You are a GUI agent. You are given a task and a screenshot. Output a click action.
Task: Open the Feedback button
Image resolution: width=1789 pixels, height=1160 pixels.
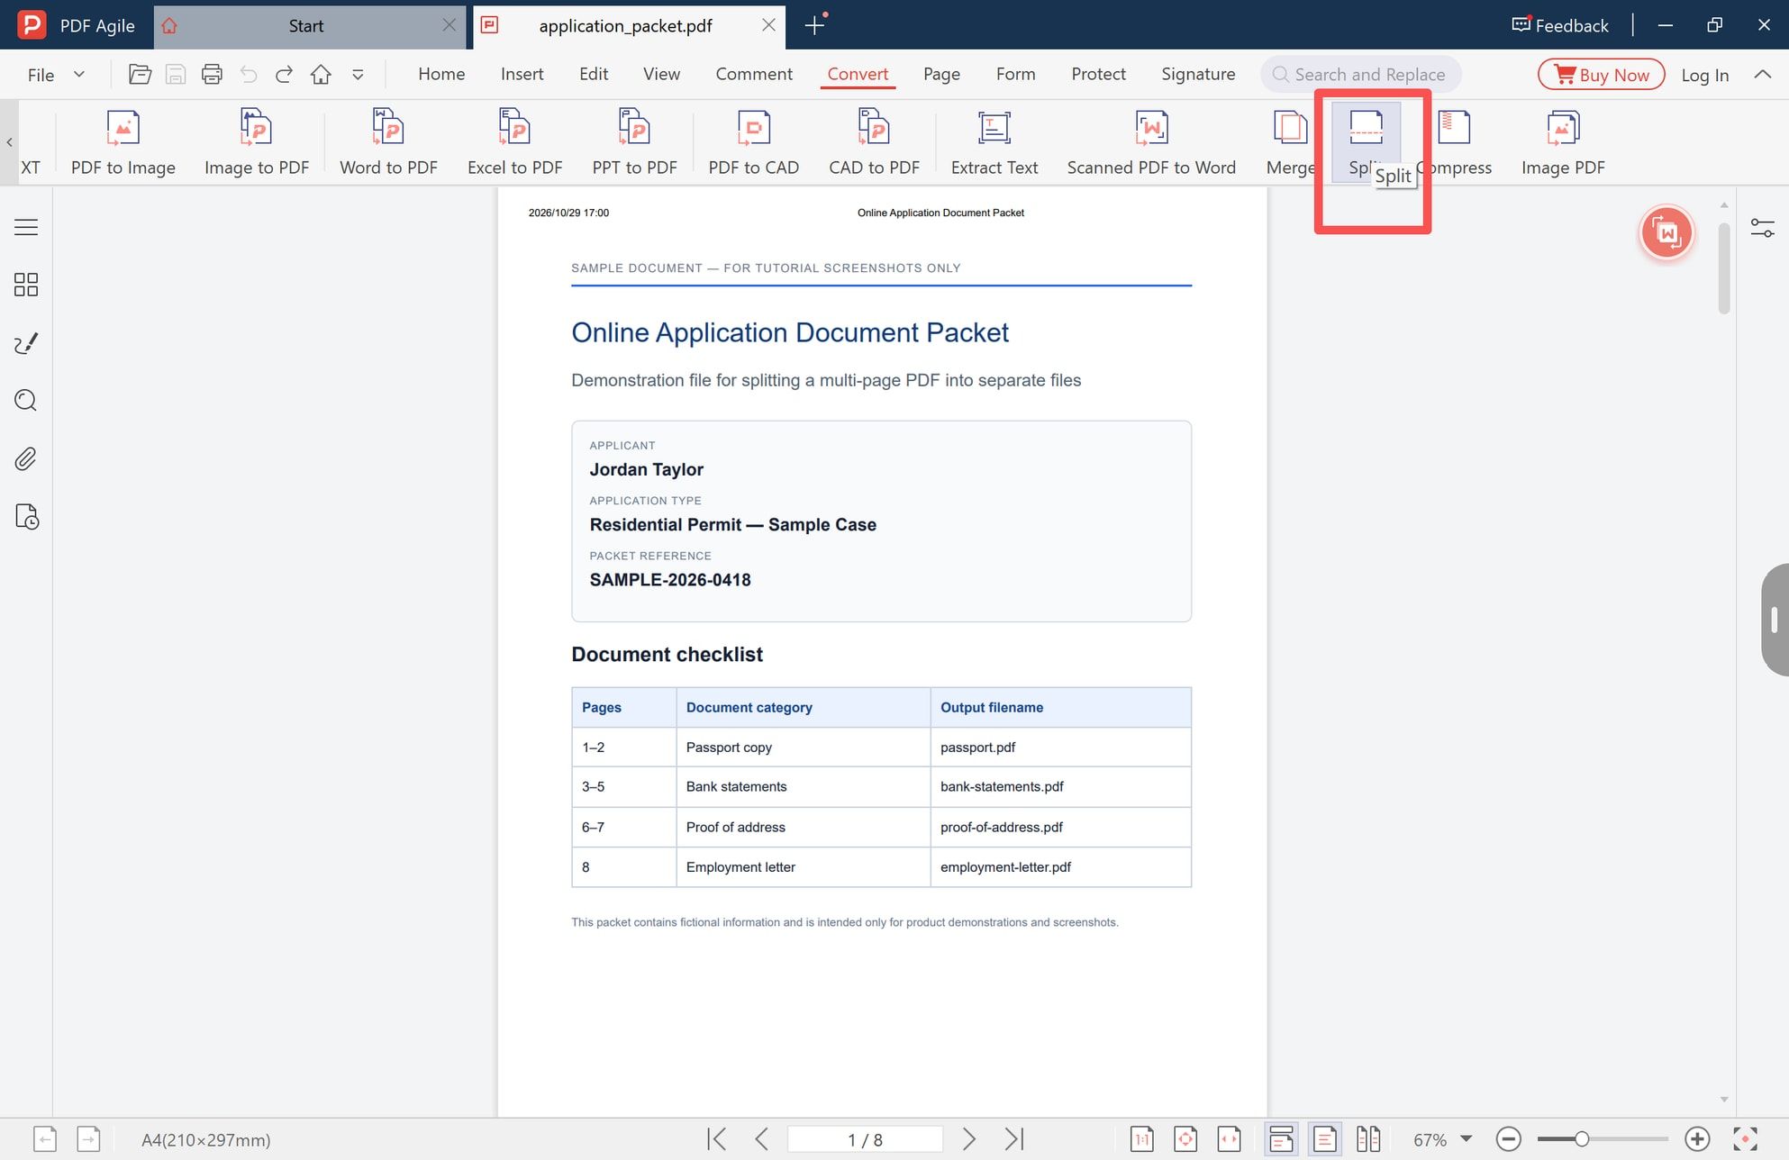(x=1560, y=25)
